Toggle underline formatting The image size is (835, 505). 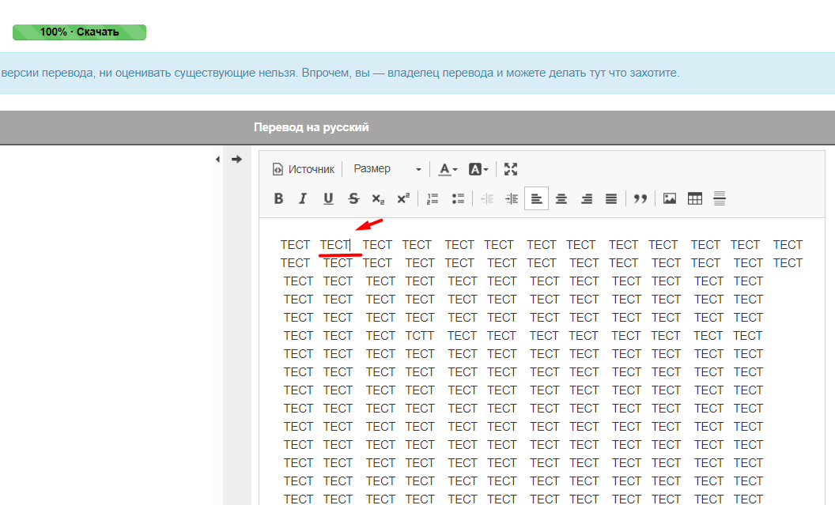point(328,199)
